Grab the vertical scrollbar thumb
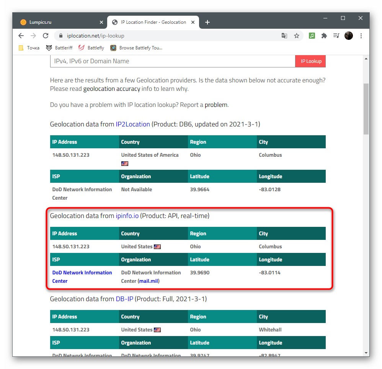The image size is (382, 369). (366, 109)
